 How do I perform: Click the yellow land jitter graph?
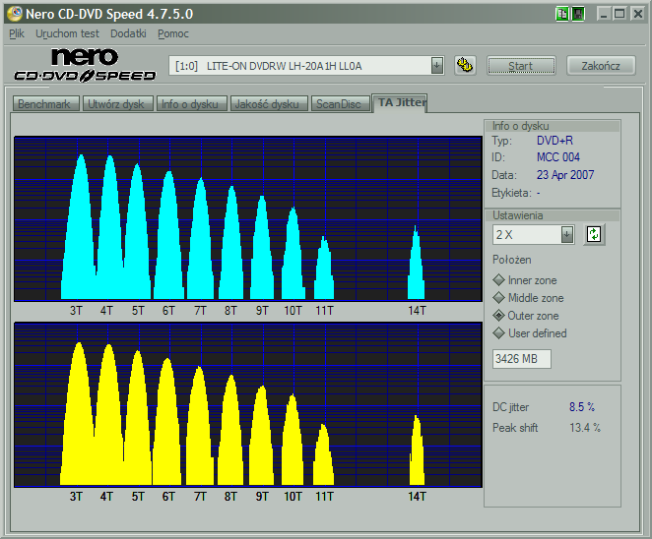(248, 404)
